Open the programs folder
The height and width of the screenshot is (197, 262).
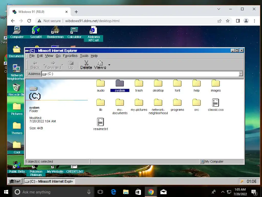pyautogui.click(x=177, y=105)
